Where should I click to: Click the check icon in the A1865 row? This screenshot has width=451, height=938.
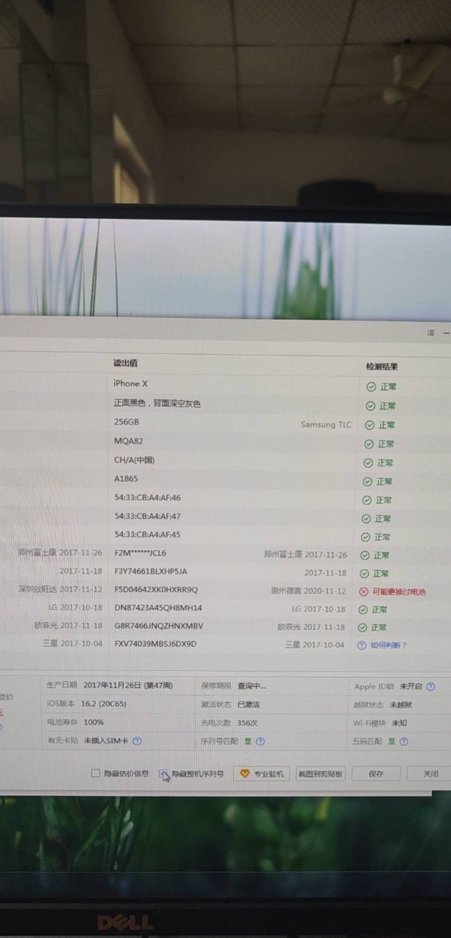(x=367, y=482)
